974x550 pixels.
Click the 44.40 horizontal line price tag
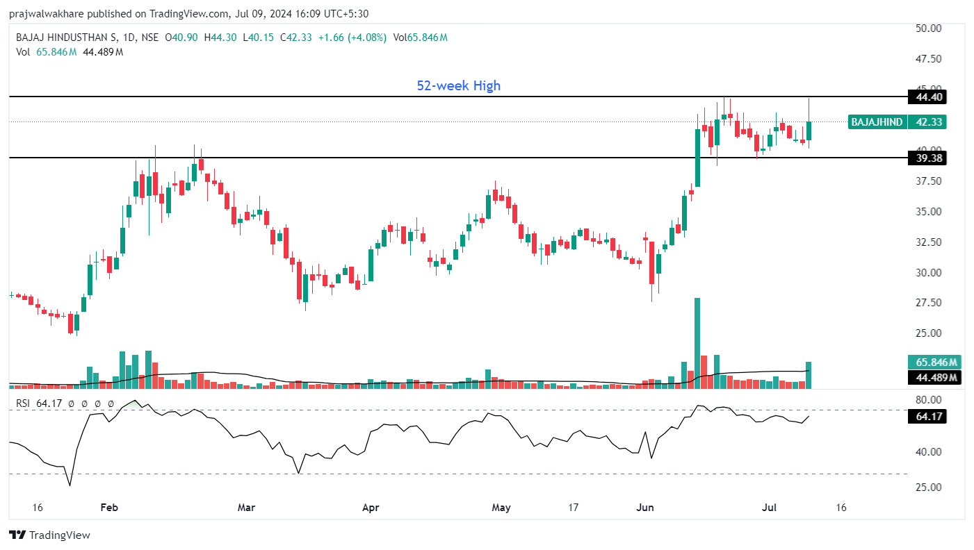[x=928, y=97]
